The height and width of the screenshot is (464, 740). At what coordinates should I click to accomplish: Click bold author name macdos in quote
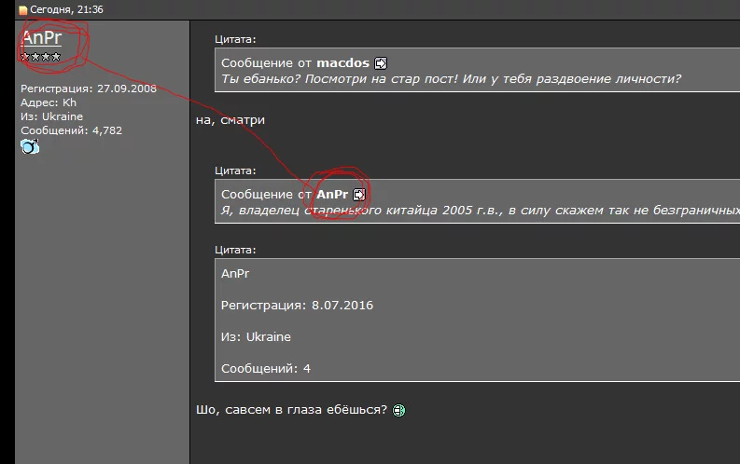click(x=342, y=62)
